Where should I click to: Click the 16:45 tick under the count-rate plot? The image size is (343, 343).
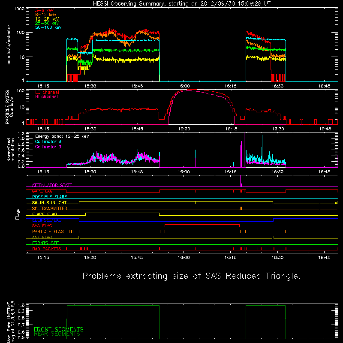[324, 86]
